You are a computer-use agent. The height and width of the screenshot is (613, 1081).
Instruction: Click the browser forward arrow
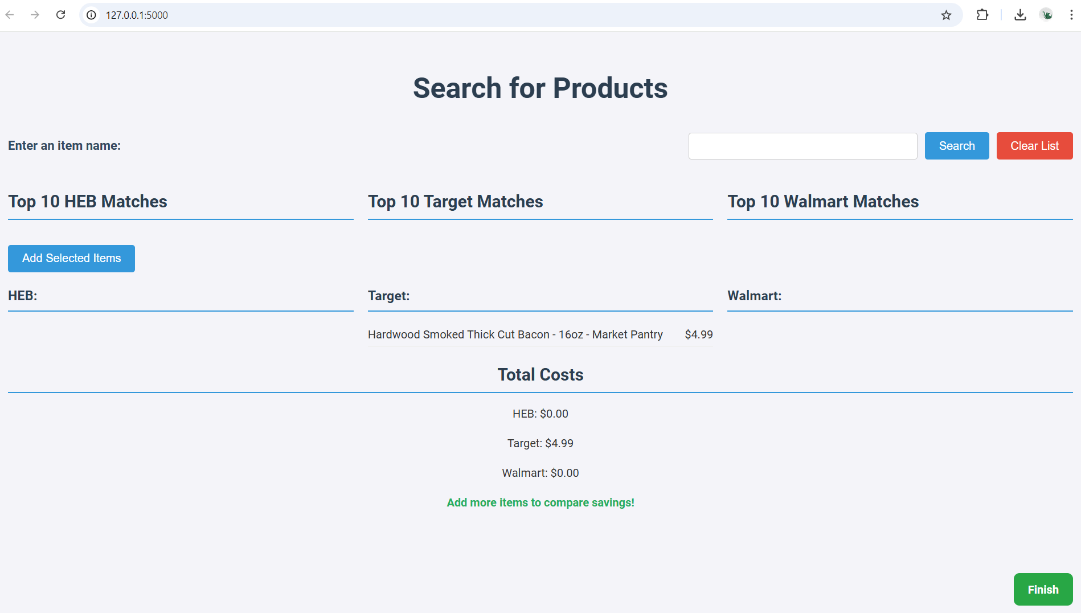pyautogui.click(x=35, y=15)
